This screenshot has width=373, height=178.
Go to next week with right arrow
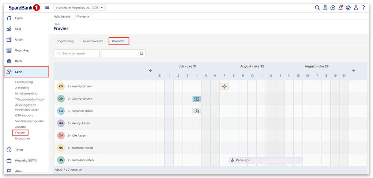coord(353,71)
